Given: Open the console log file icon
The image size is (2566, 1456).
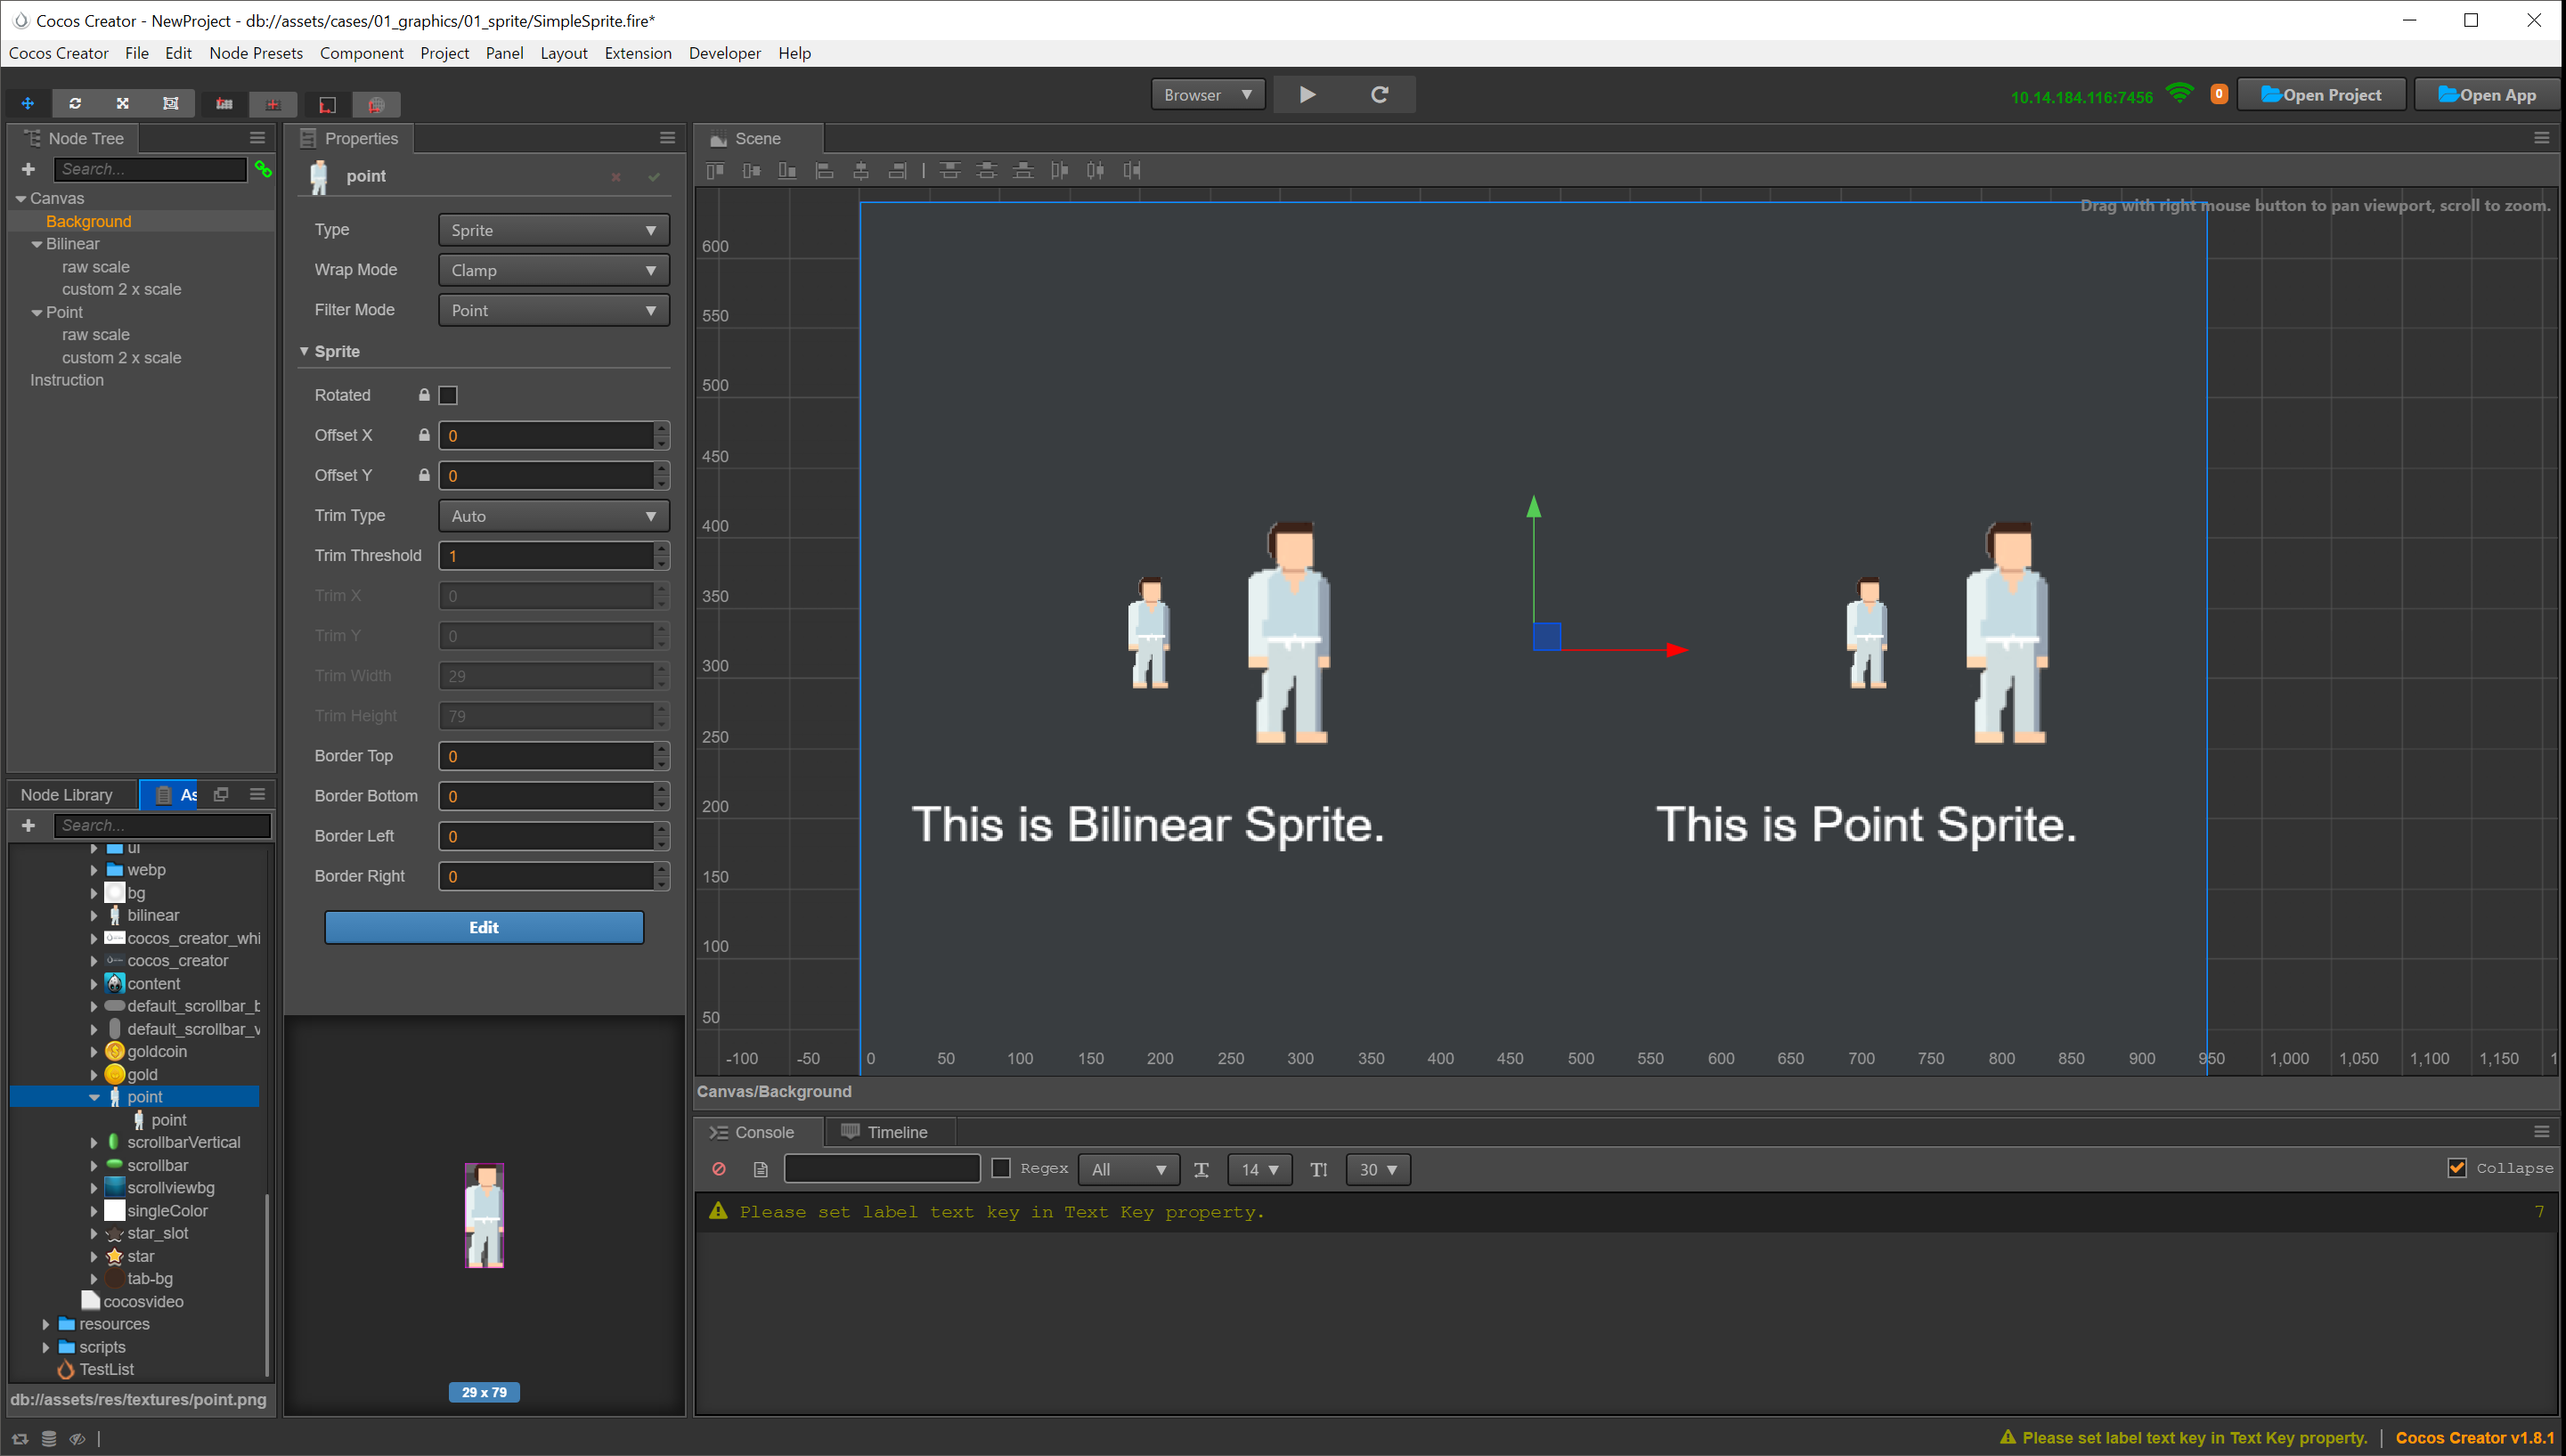Looking at the screenshot, I should (x=760, y=1168).
